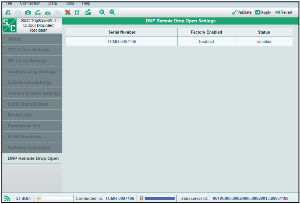Open the Tools menu
The image size is (300, 204).
click(x=69, y=3)
